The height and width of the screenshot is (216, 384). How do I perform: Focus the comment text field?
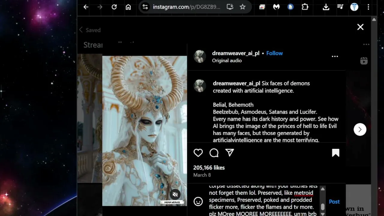[263, 200]
